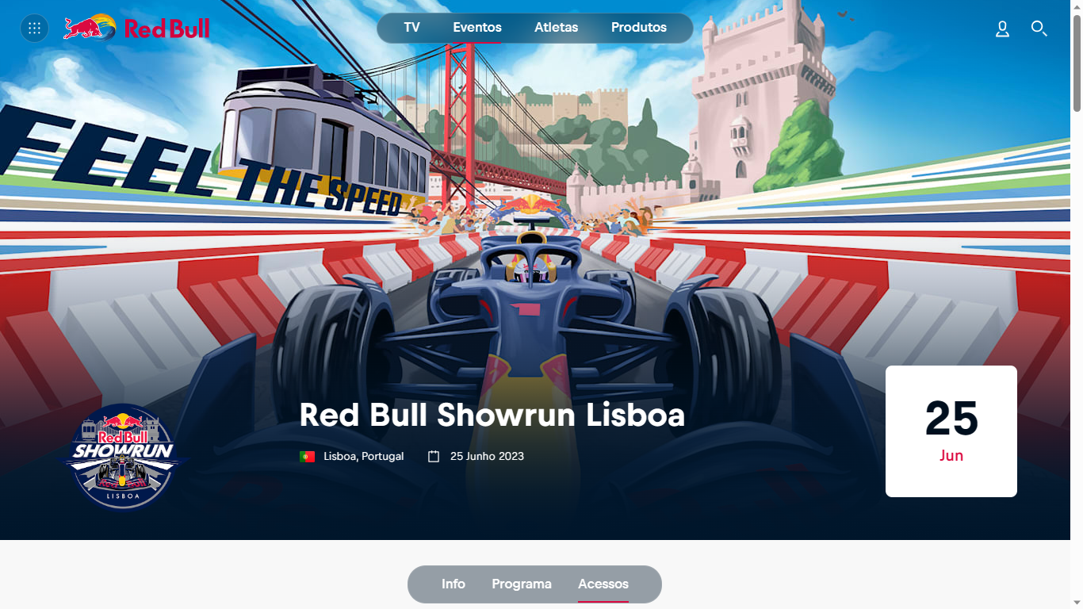Click the Lisboa, Portugal location text
Image resolution: width=1083 pixels, height=609 pixels.
364,457
